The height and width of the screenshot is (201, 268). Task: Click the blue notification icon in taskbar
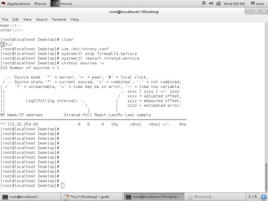pyautogui.click(x=264, y=197)
